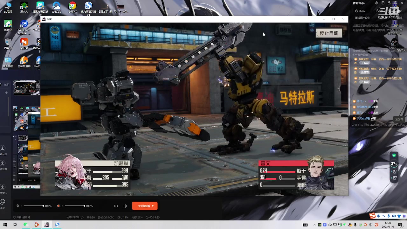This screenshot has height=229, width=407.
Task: Select the top scene thumbnail in left panel
Action: point(27,88)
